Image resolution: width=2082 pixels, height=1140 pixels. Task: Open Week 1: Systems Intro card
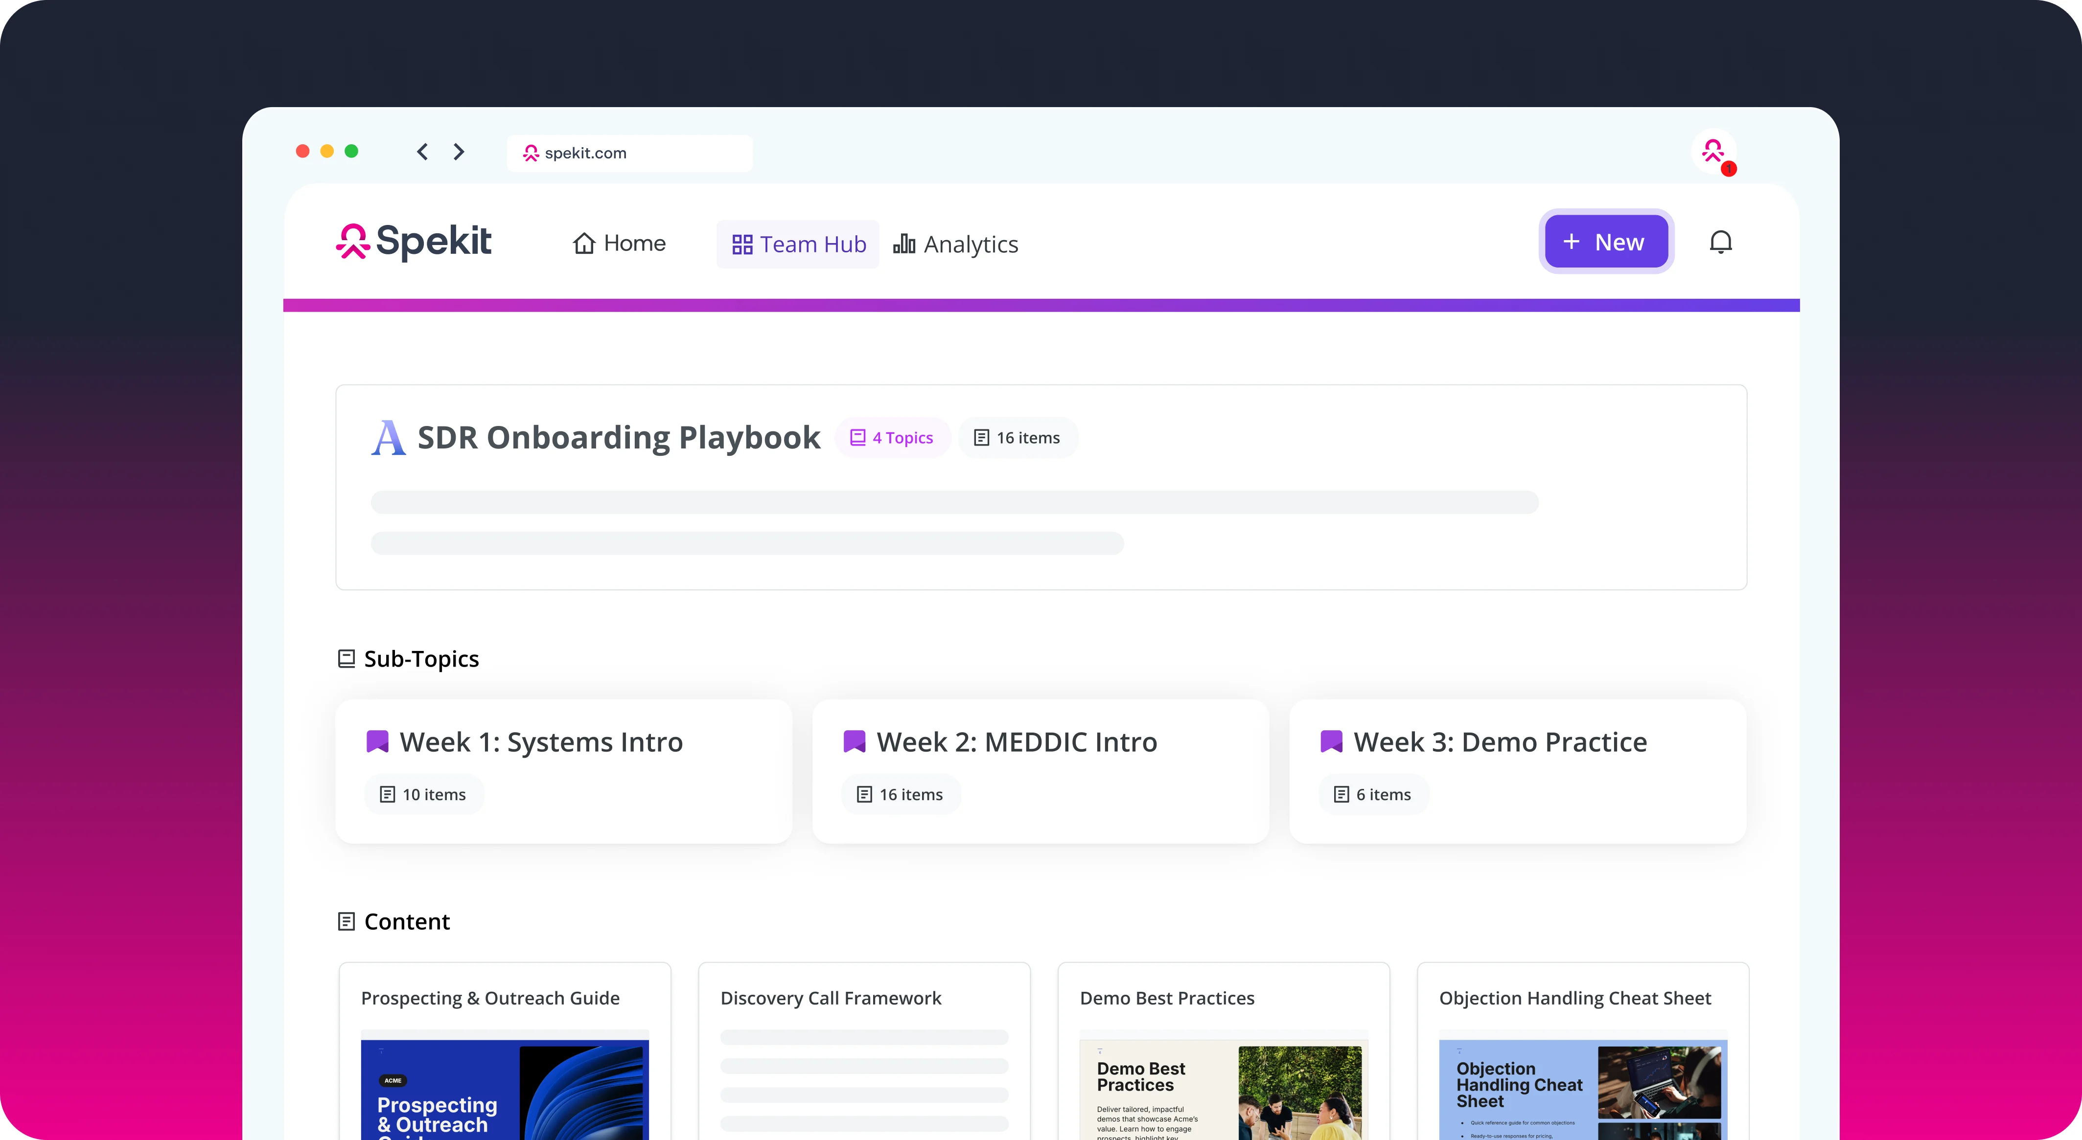point(563,771)
